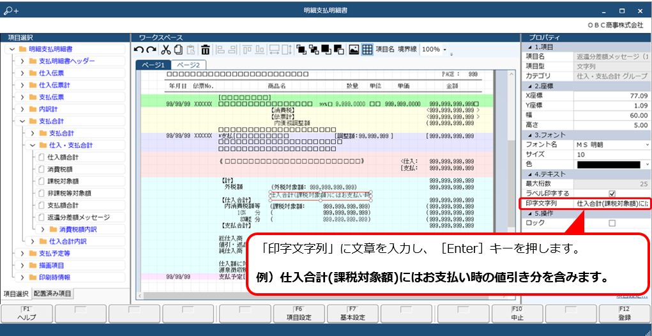652x336 pixels.
Task: Open the 色 color picker dropdown arrow
Action: pos(648,165)
